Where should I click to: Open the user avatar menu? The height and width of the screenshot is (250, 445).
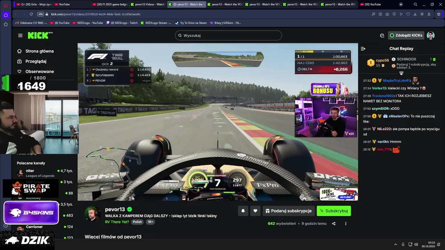click(x=431, y=35)
